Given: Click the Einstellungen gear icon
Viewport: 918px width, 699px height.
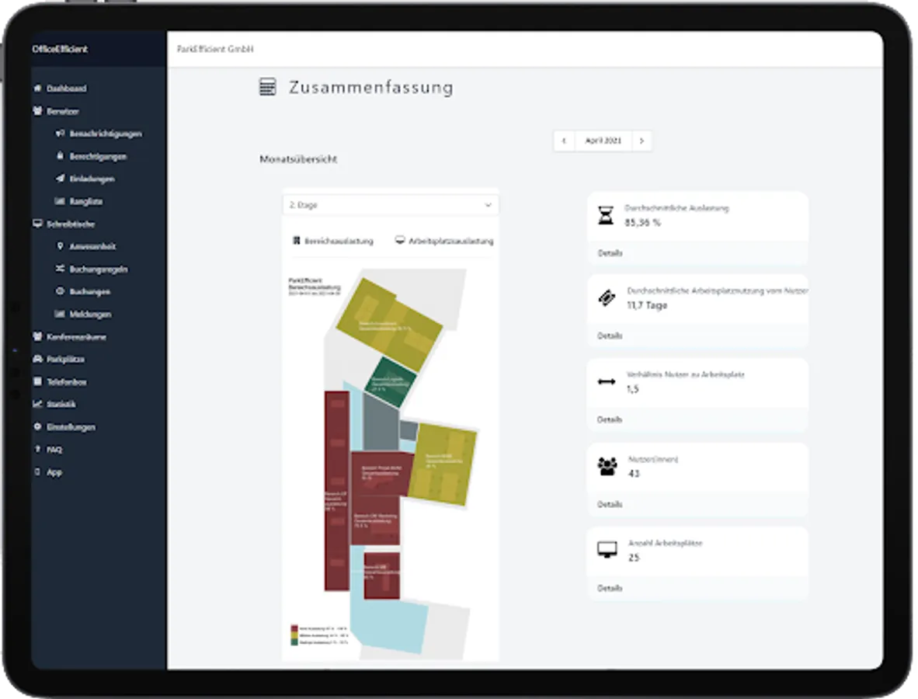Looking at the screenshot, I should tap(38, 426).
